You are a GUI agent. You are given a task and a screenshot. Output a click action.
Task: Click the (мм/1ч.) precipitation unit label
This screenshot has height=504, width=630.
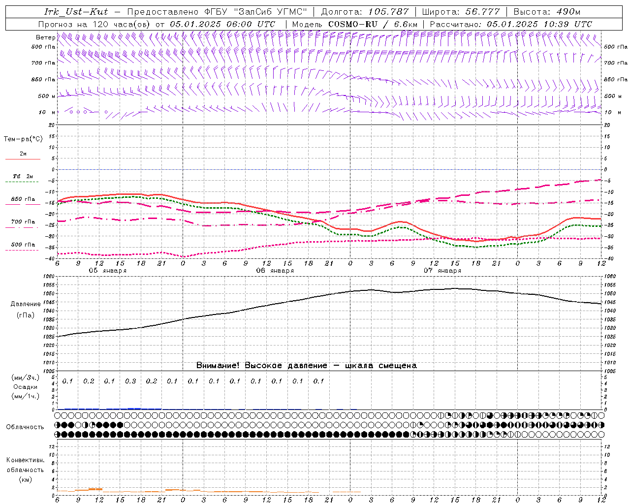pos(26,396)
